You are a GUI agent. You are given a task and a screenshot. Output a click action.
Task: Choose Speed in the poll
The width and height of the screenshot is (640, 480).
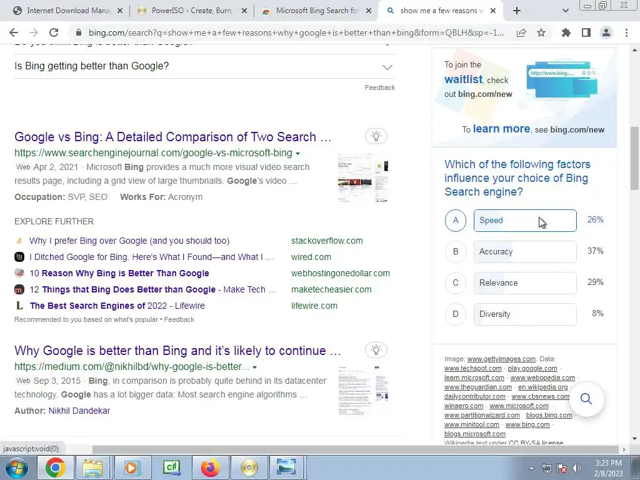(525, 221)
